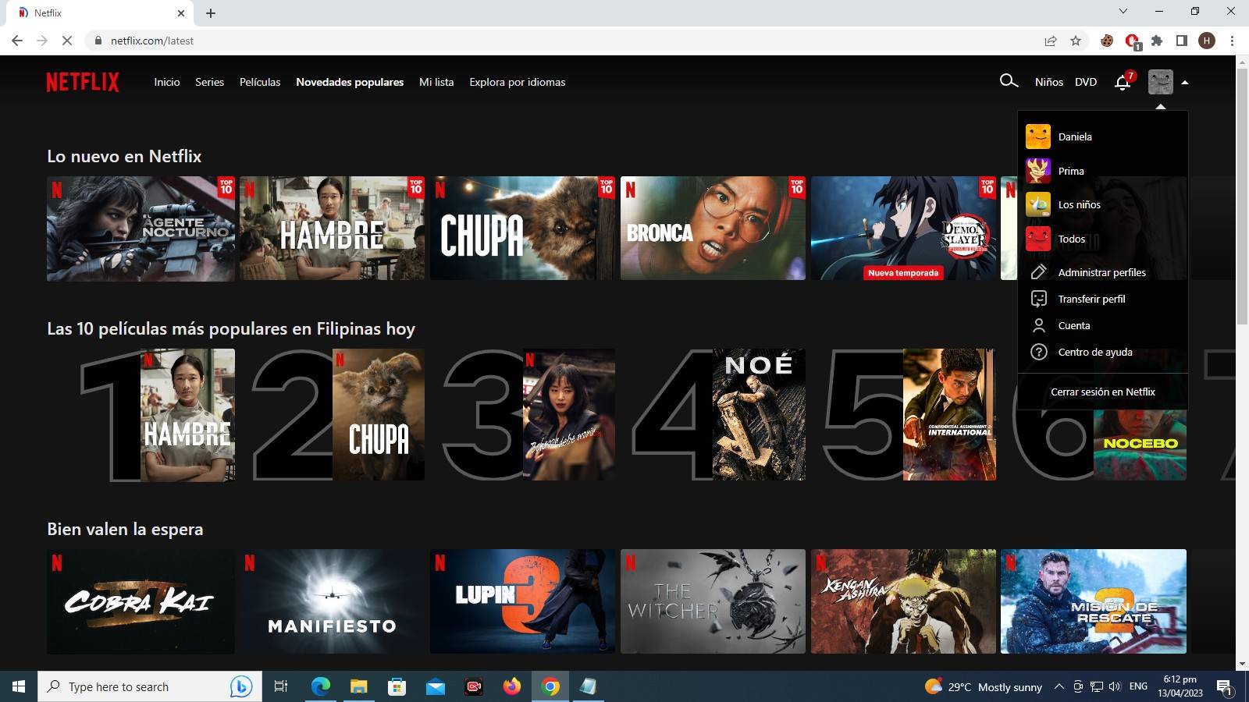The image size is (1249, 702).
Task: Go to Inicio
Action: click(x=167, y=82)
